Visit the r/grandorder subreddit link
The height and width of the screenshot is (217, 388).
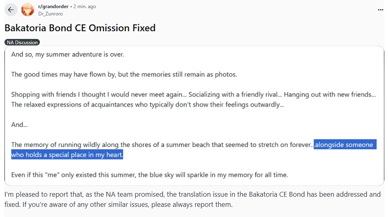[53, 6]
